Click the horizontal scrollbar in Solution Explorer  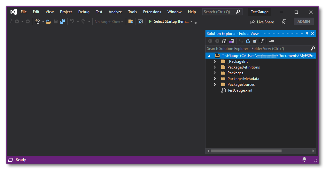pyautogui.click(x=246, y=151)
